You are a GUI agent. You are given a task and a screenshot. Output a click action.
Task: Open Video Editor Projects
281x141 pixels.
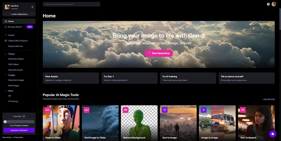click(18, 41)
